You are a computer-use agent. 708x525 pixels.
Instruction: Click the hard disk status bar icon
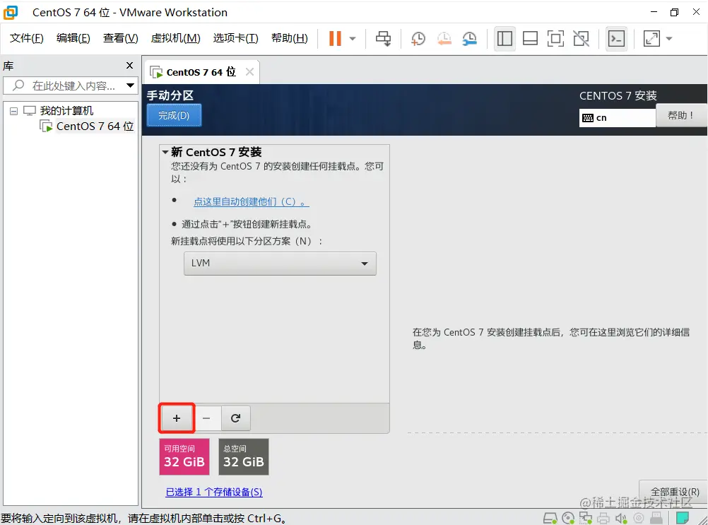coord(550,518)
